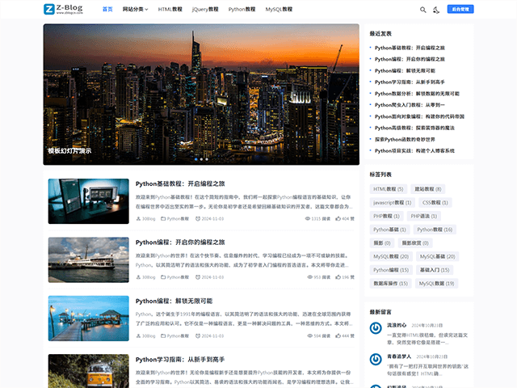Open recent post Python高级教程：探索装饰器的魔法
This screenshot has width=517, height=388.
tap(414, 128)
